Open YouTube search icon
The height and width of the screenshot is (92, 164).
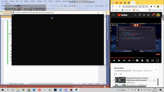pyautogui.click(x=135, y=15)
